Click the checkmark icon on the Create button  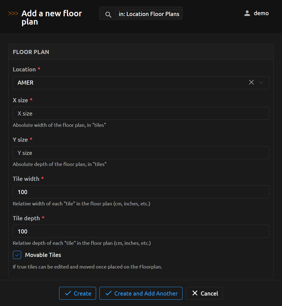(68, 293)
